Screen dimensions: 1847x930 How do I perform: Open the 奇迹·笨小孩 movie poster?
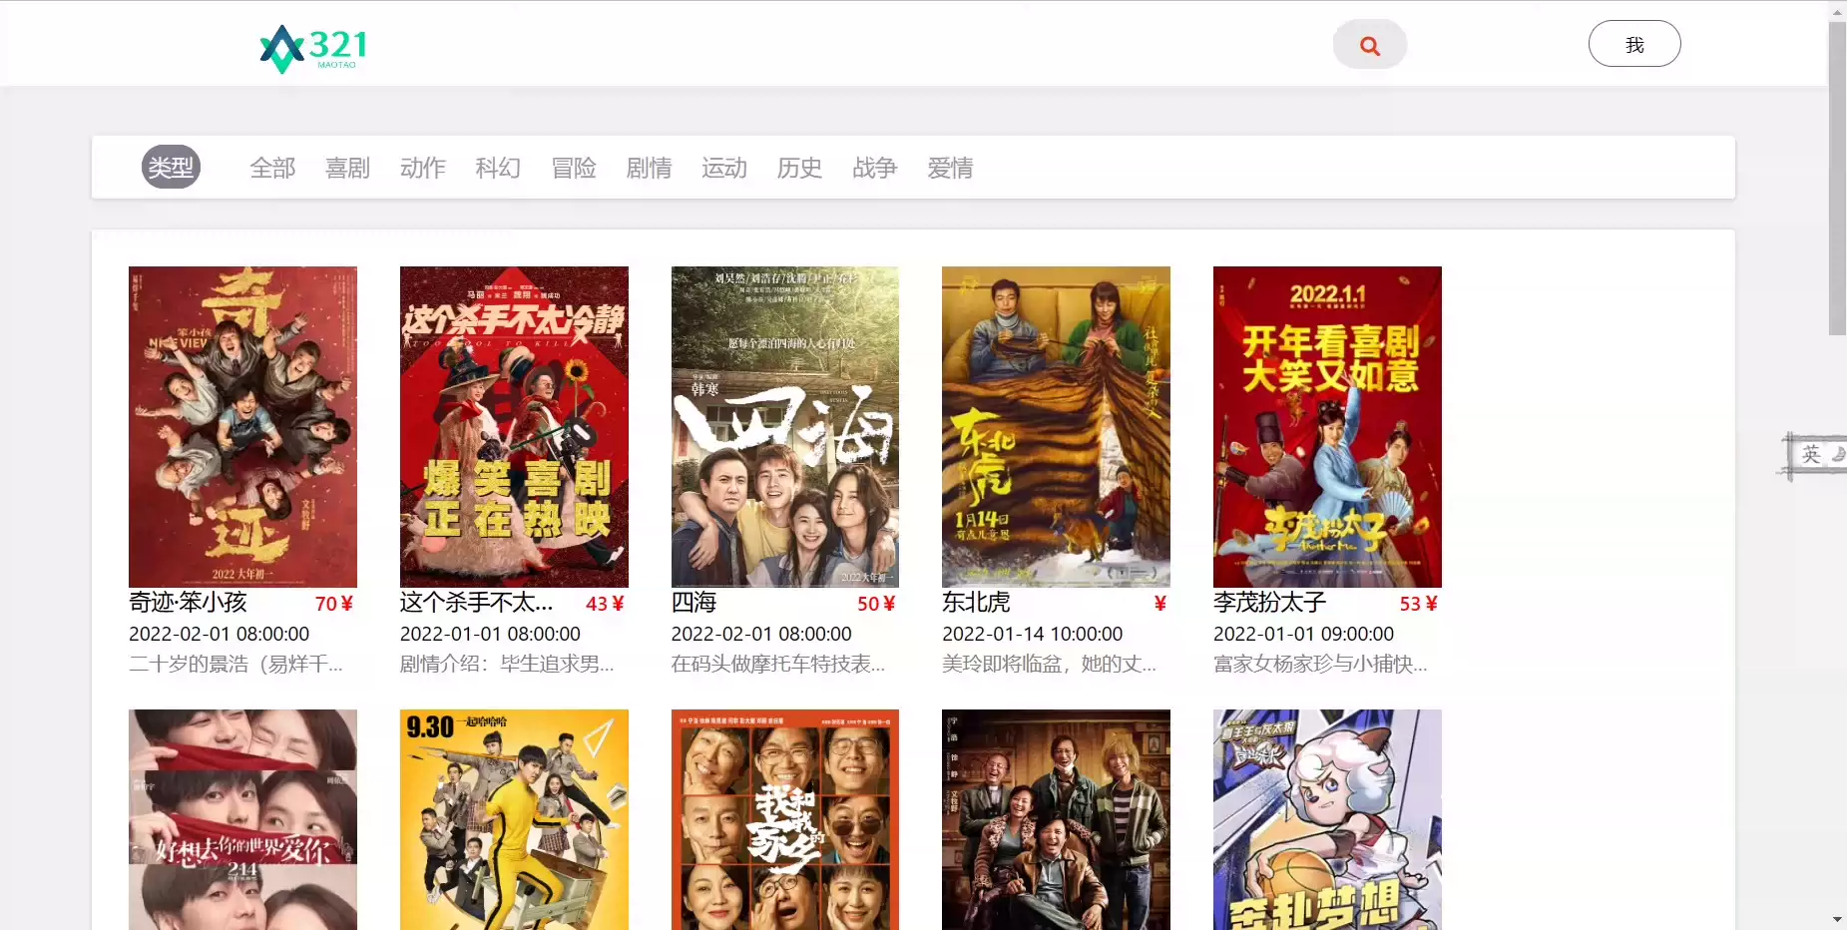pos(242,426)
